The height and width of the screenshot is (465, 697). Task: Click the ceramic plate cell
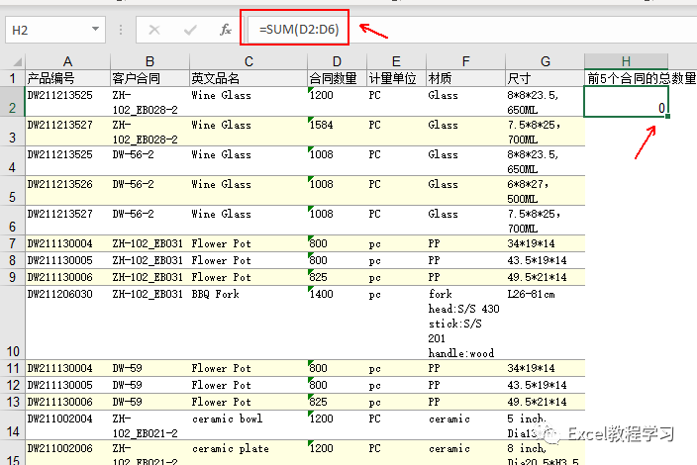(249, 453)
